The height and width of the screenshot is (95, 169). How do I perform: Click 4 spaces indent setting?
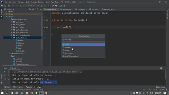click(x=161, y=90)
